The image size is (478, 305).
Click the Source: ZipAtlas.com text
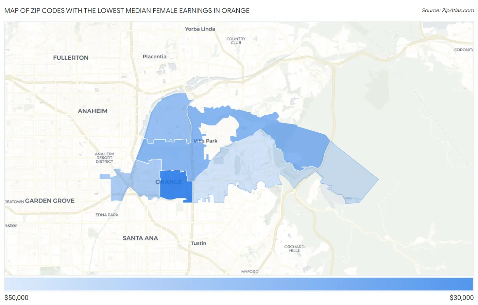[448, 11]
